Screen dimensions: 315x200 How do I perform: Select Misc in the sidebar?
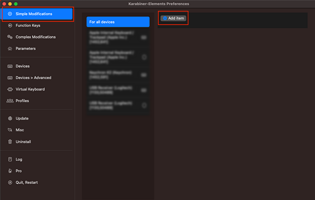click(20, 130)
